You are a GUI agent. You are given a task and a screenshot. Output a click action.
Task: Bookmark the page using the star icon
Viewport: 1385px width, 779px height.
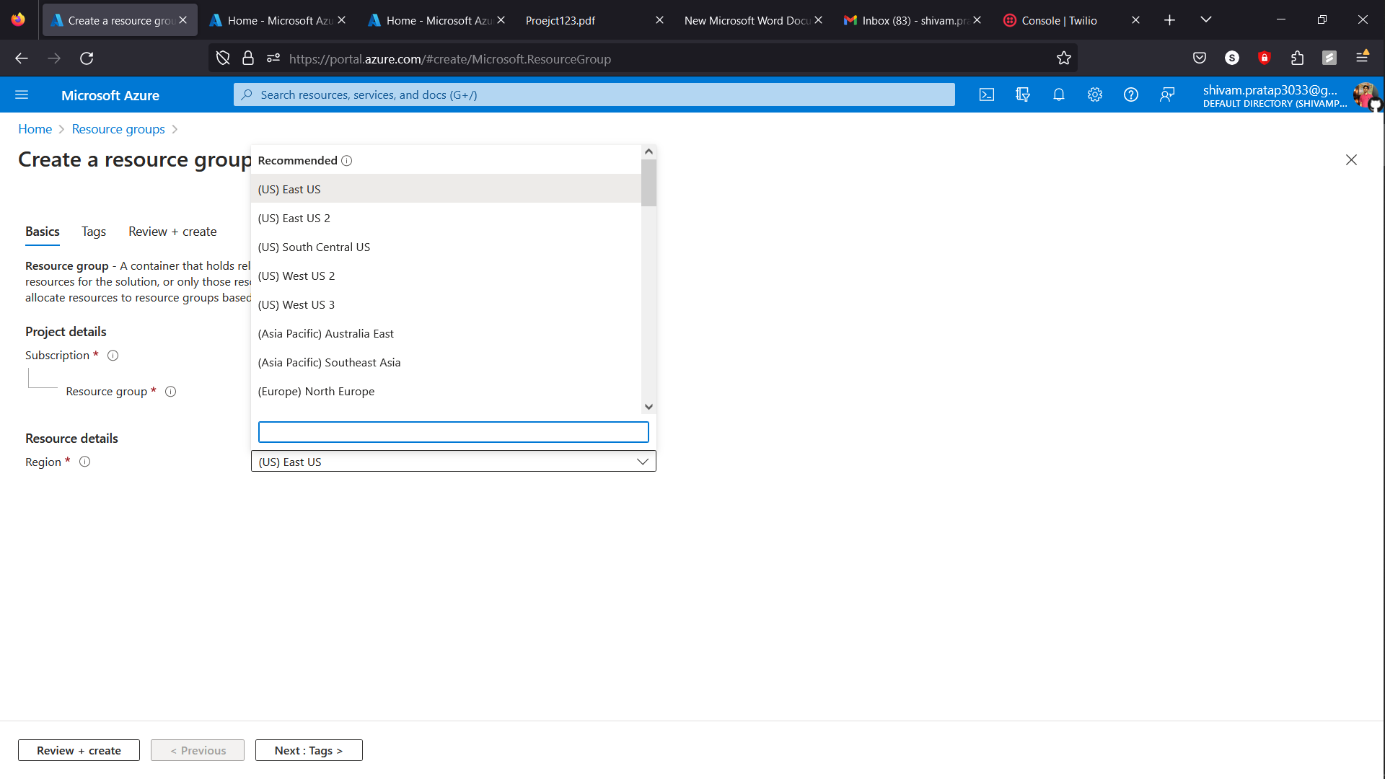pyautogui.click(x=1064, y=58)
